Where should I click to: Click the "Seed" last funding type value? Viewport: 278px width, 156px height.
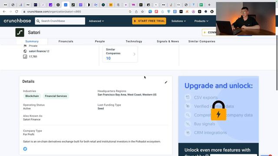(101, 109)
